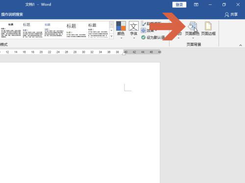The image size is (245, 183).
Task: Click the 页面背景 group label
Action: [x=194, y=44]
